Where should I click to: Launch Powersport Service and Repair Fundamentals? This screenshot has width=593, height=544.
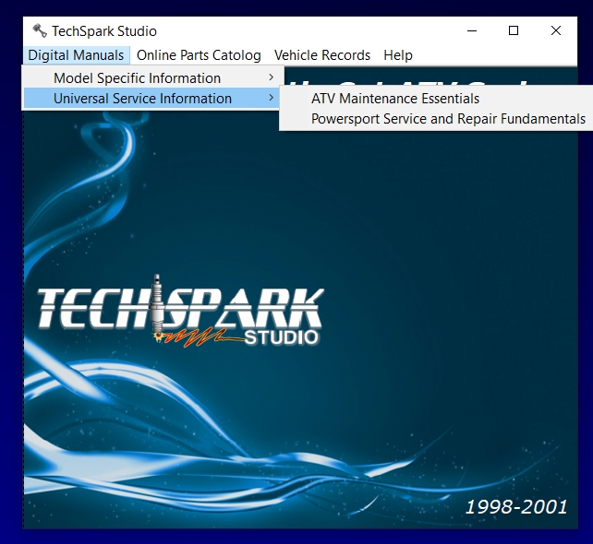(x=448, y=119)
